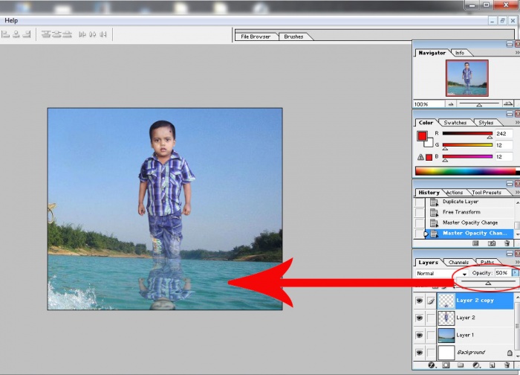
Task: Align left edges in options bar
Action: click(x=6, y=34)
